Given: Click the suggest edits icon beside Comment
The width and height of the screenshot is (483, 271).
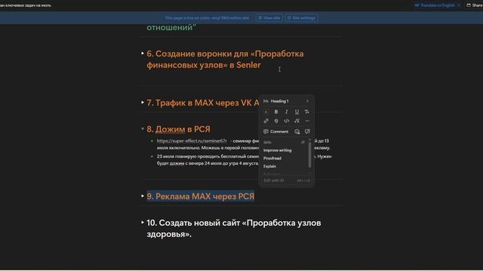Looking at the screenshot, I should click(x=297, y=132).
